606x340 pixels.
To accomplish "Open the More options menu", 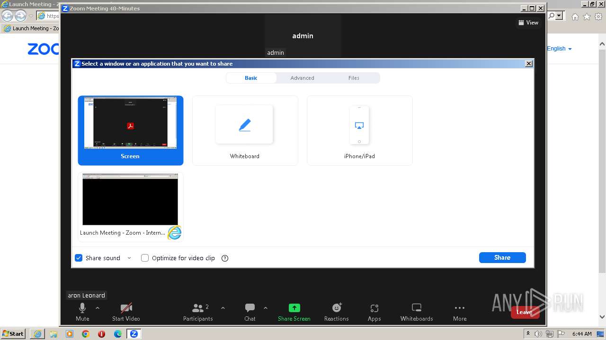I will pos(460,312).
